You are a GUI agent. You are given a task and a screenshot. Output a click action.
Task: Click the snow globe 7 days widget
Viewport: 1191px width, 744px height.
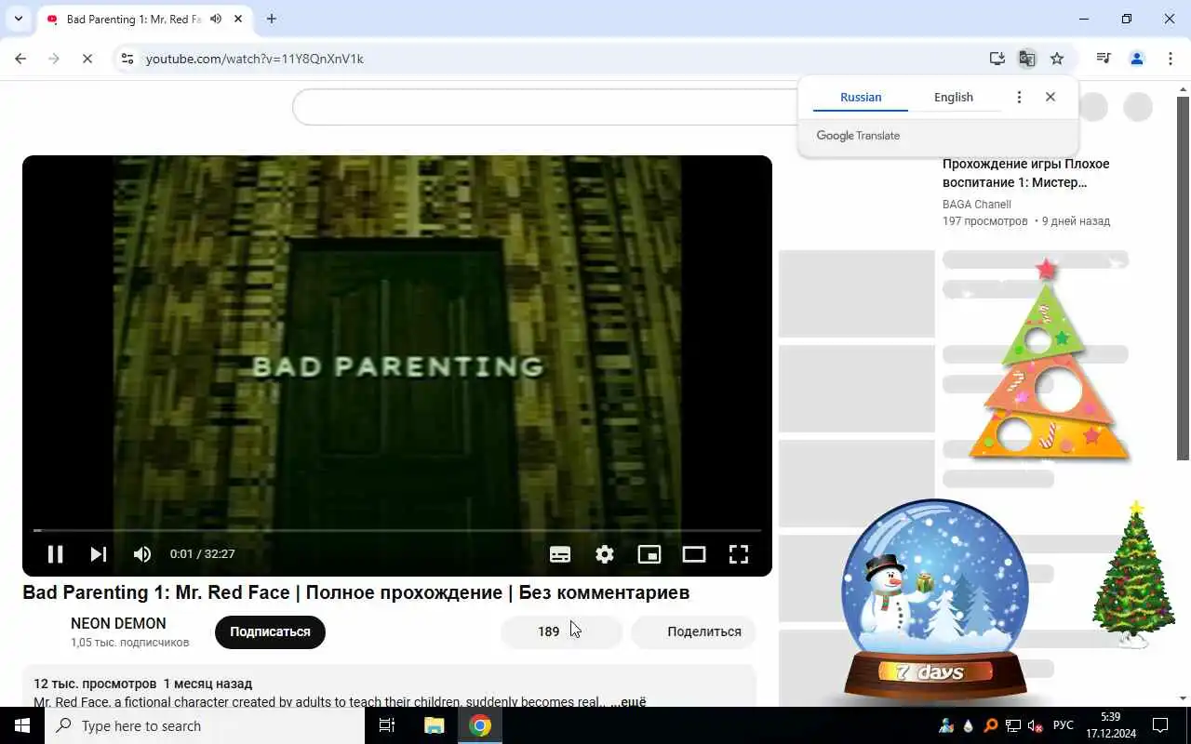pos(935,600)
